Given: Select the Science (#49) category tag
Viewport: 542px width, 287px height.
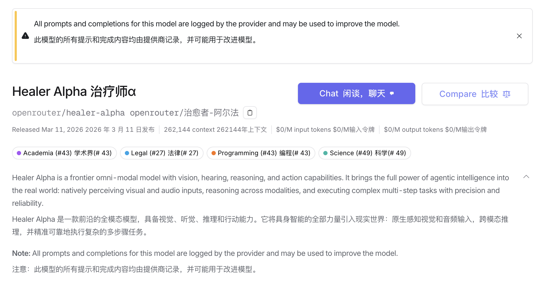Looking at the screenshot, I should (364, 153).
